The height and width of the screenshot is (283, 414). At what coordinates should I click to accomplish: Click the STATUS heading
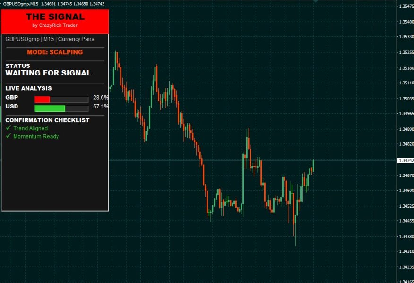click(17, 66)
